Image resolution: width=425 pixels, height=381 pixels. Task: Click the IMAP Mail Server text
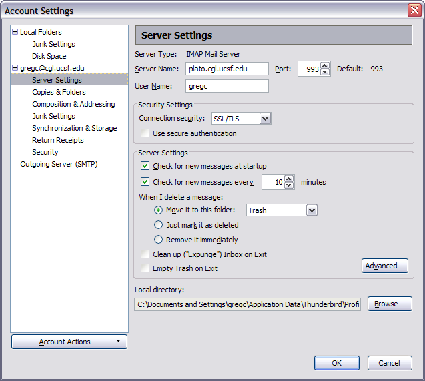point(213,54)
